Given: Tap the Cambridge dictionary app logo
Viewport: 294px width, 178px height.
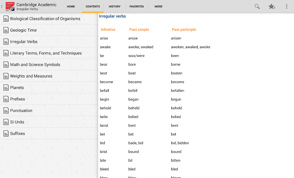Looking at the screenshot, I should pos(10,6).
